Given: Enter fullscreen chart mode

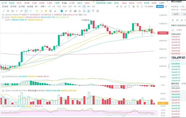Looking at the screenshot, I should click(x=142, y=7).
